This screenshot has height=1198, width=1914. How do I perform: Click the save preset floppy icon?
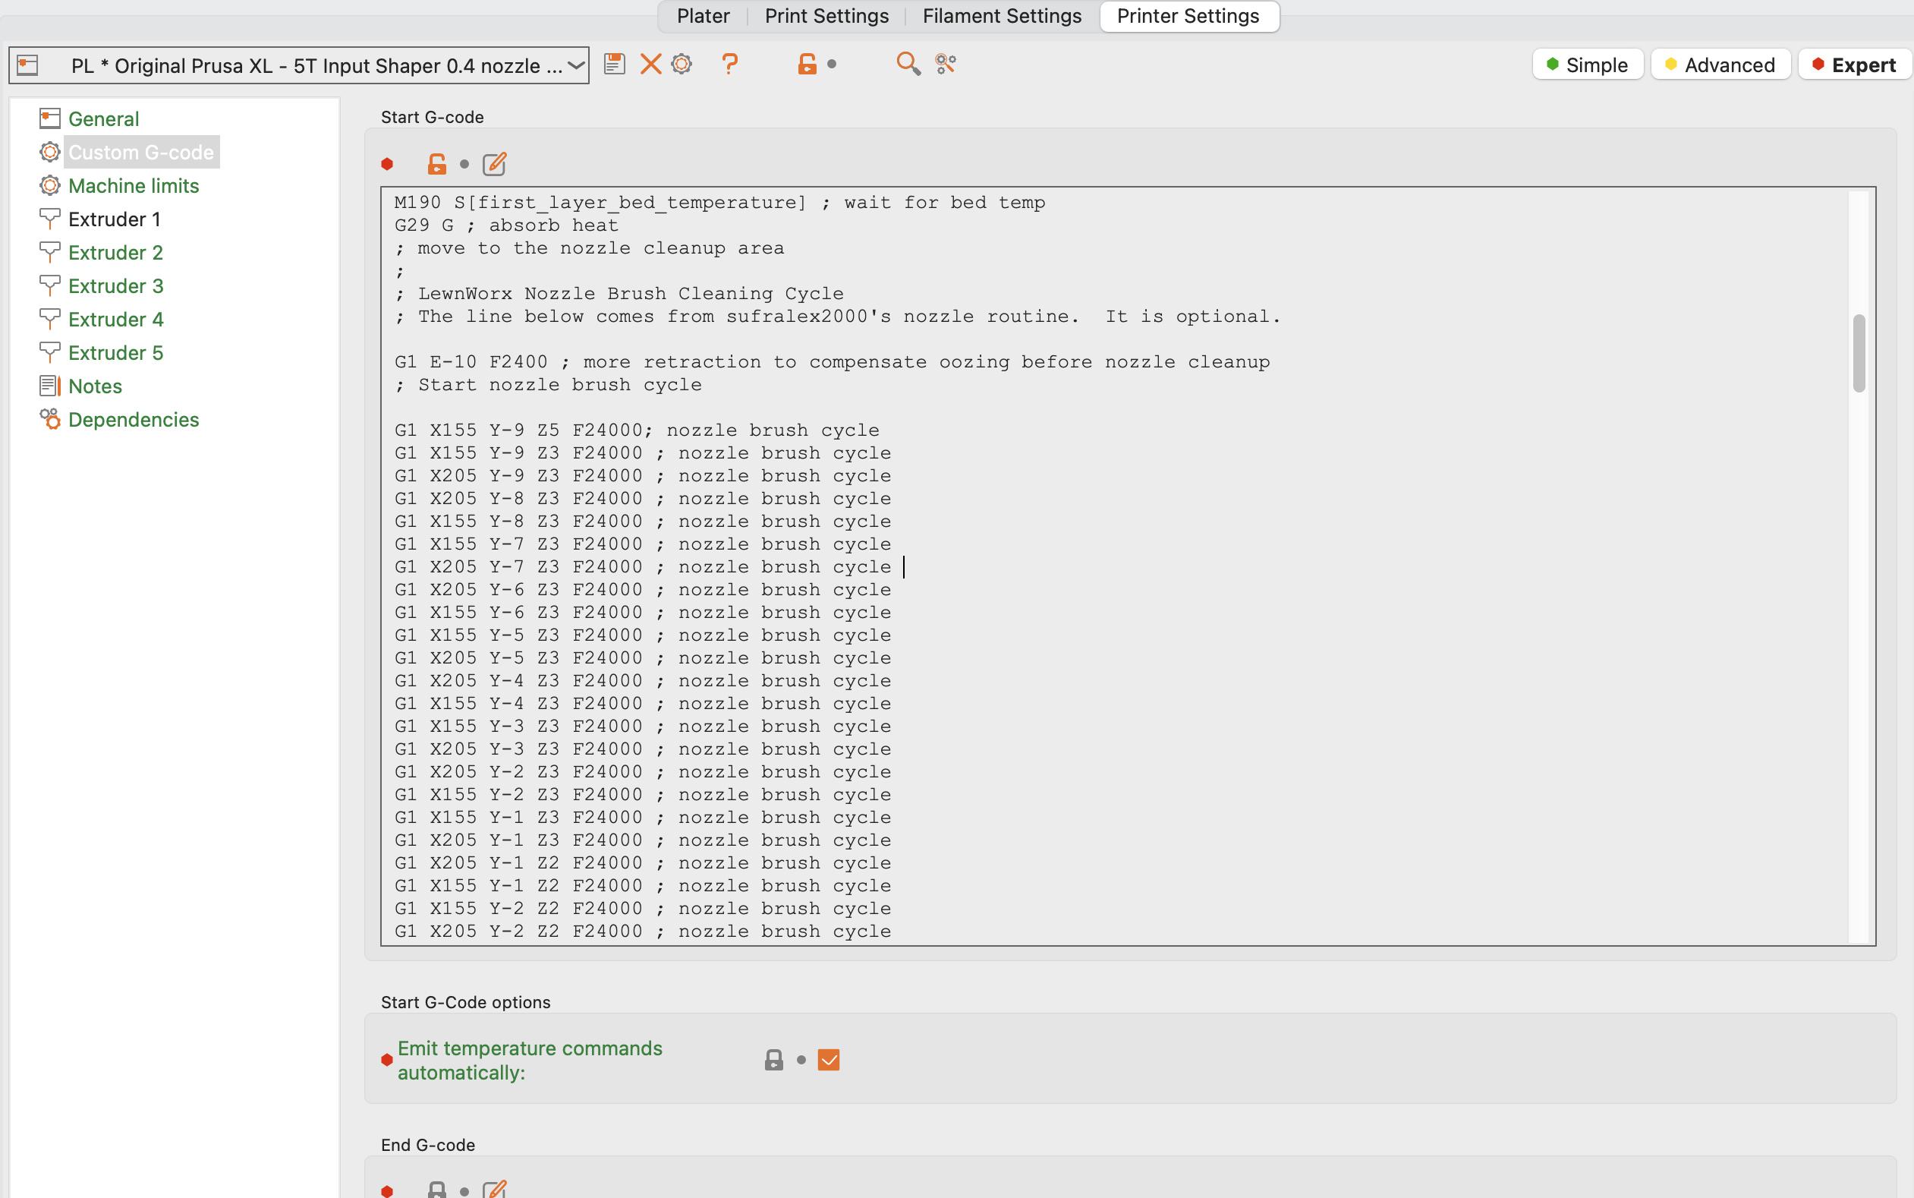[x=615, y=65]
